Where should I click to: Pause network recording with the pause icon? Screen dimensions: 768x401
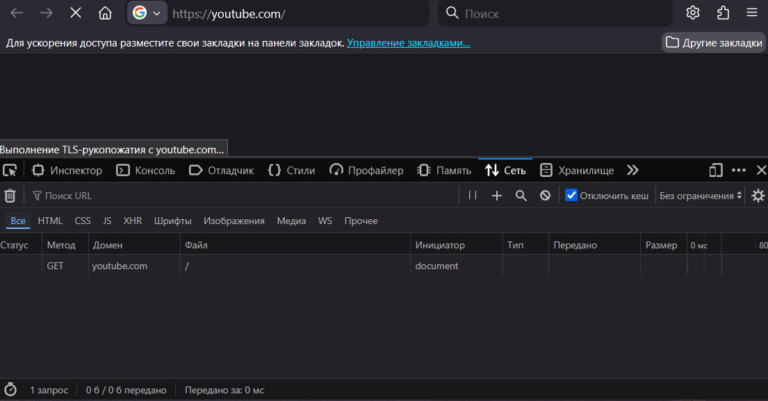(x=473, y=196)
